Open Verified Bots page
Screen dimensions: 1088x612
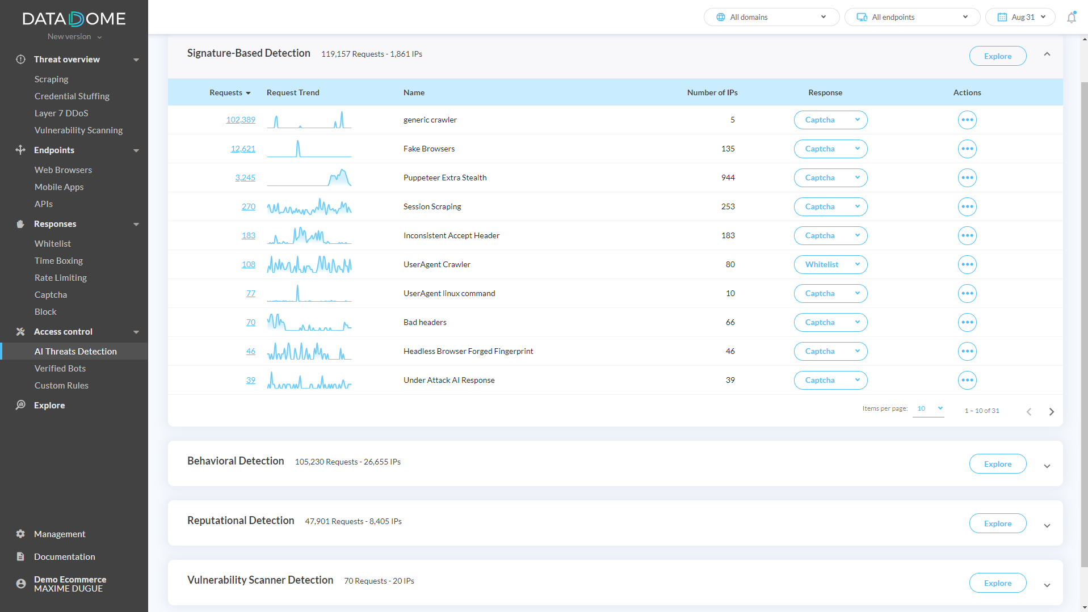click(x=60, y=368)
